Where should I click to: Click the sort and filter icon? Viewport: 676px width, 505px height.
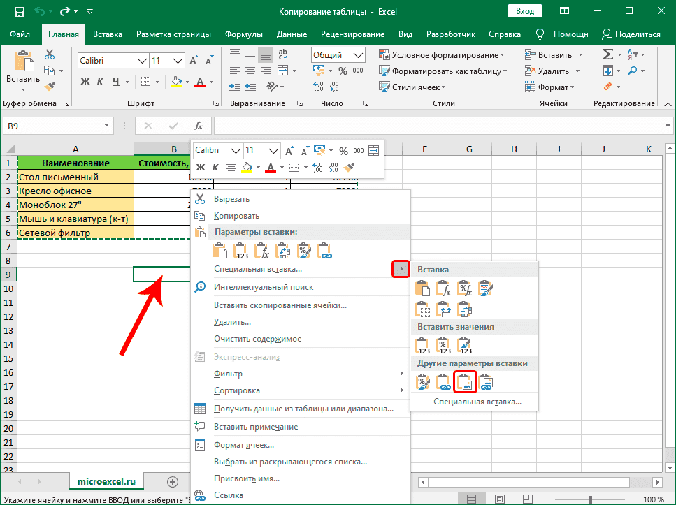[x=633, y=54]
